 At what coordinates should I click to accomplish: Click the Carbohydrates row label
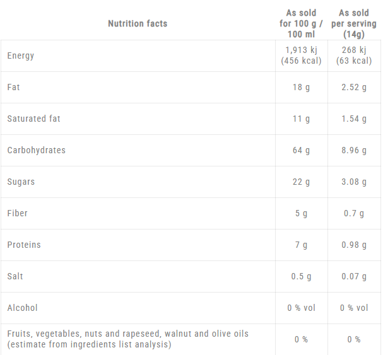pyautogui.click(x=36, y=150)
